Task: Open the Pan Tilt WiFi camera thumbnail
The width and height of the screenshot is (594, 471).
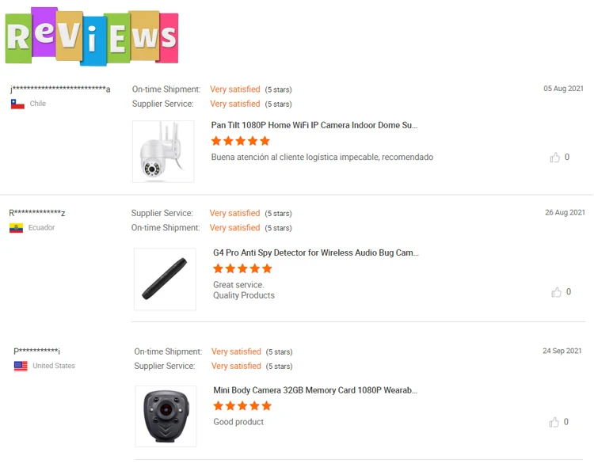Action: [x=163, y=151]
